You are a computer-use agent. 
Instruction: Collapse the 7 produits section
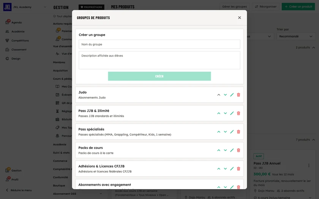(x=314, y=140)
